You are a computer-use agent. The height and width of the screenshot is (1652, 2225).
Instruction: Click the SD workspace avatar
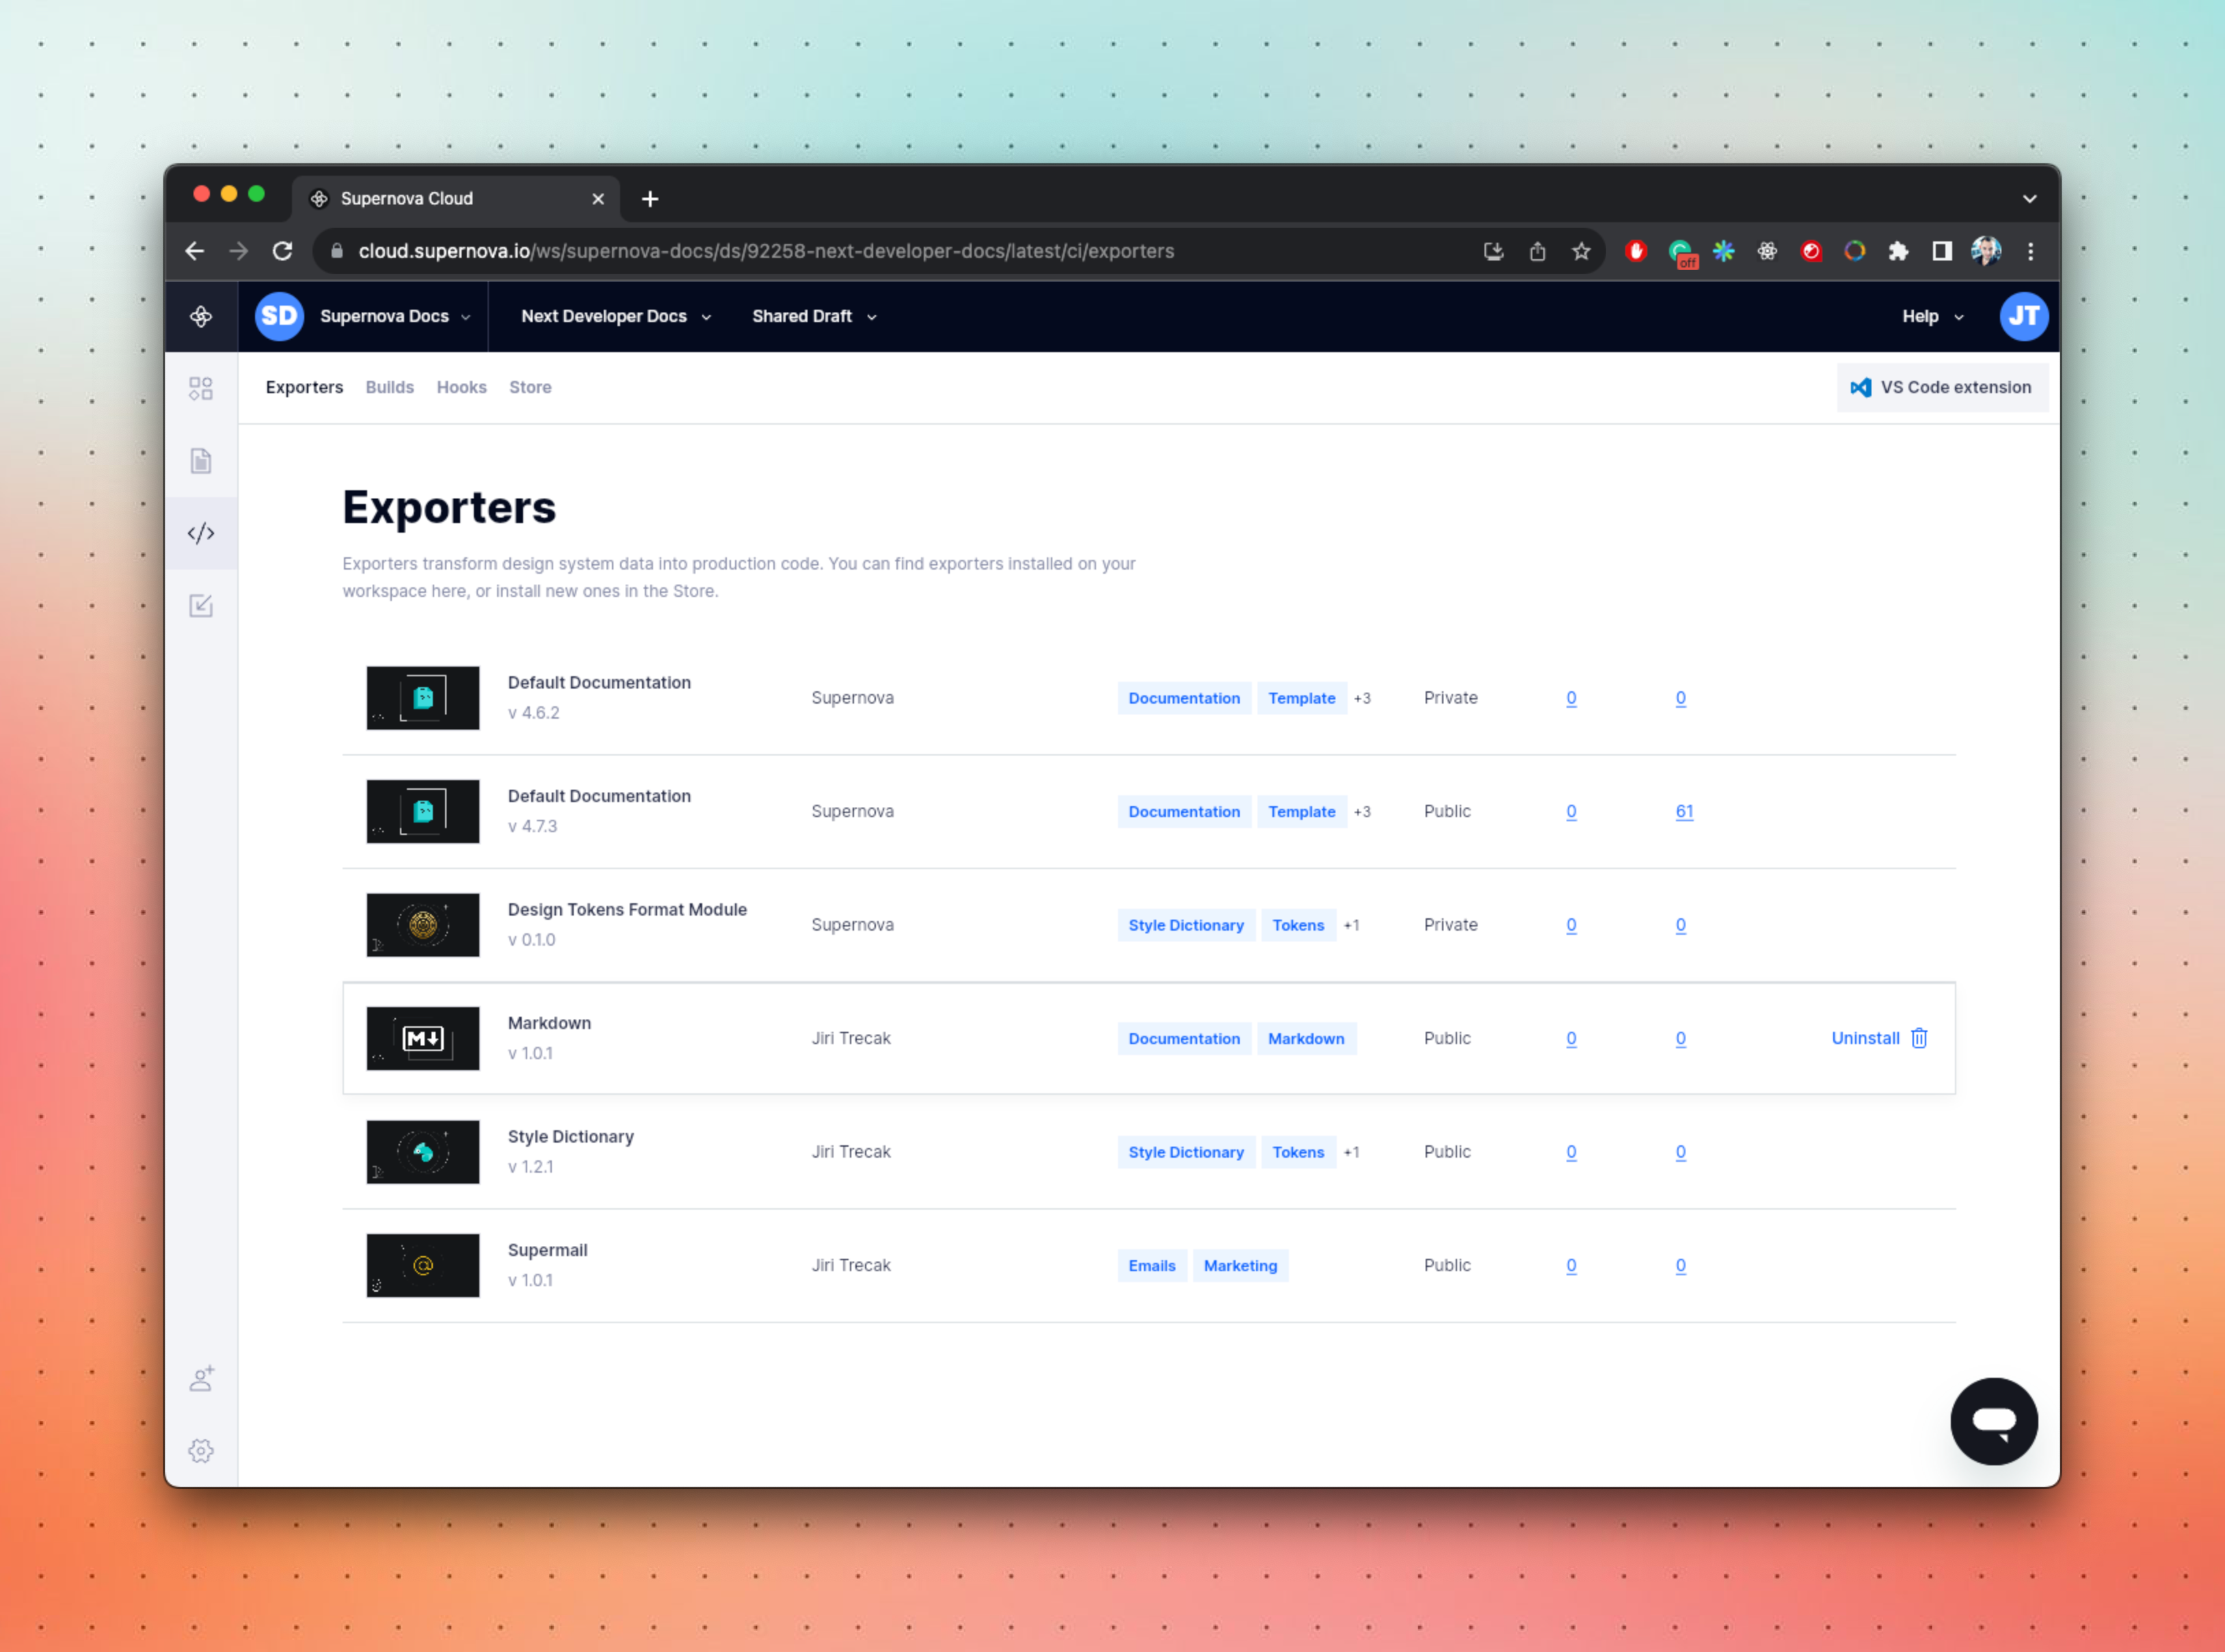click(x=279, y=316)
